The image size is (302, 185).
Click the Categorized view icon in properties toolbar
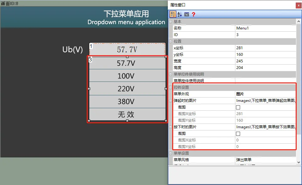tap(173, 14)
